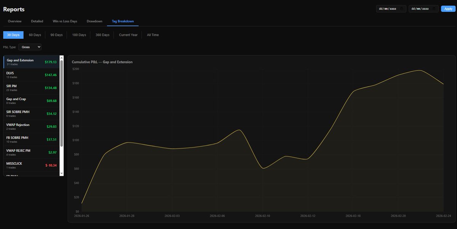Select the 60 Days range

[x=35, y=35]
